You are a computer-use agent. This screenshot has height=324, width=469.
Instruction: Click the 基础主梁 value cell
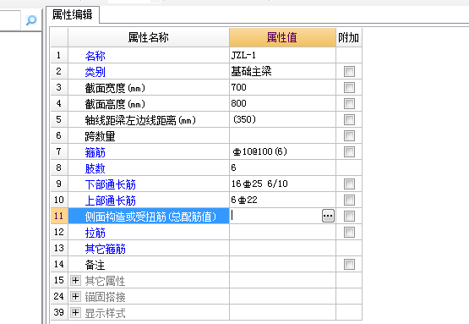click(x=282, y=71)
